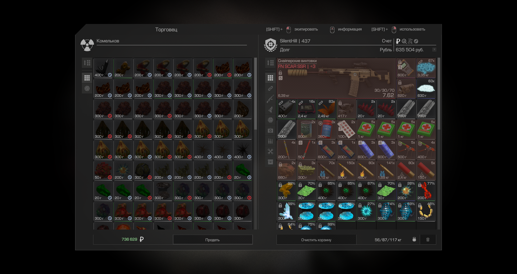Screen dimensions: 517x274
Task: Filter player inventory by linked items
Action: pos(270,88)
